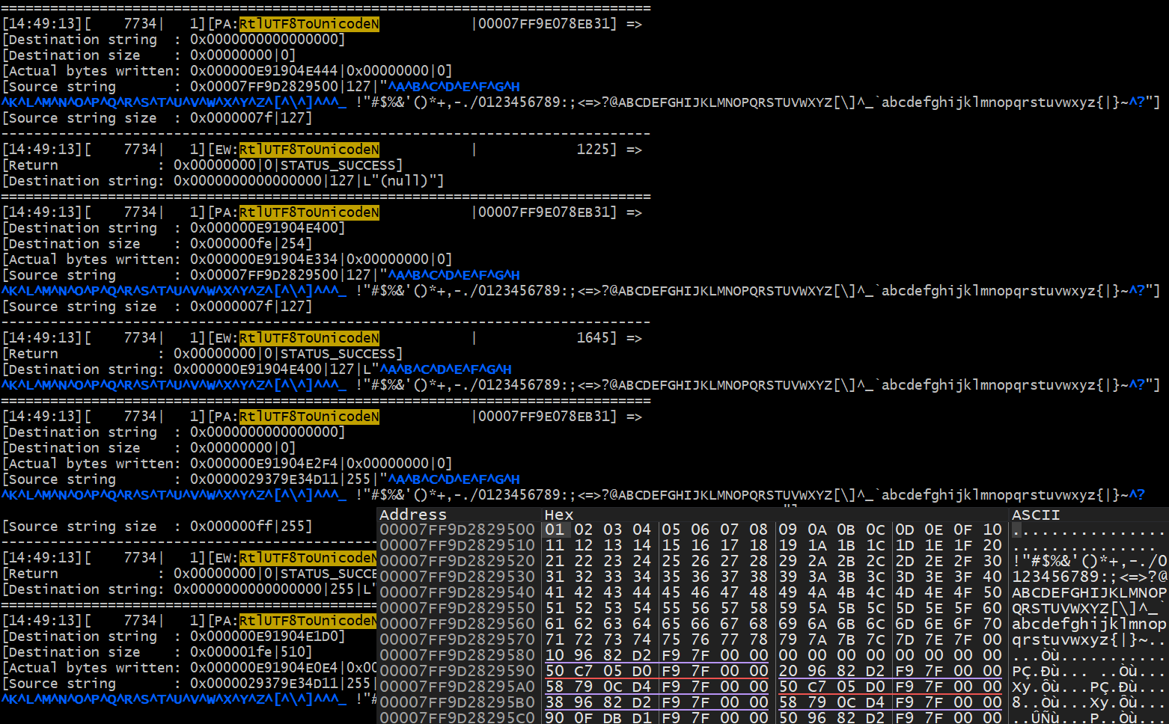This screenshot has height=724, width=1169.
Task: Select address row 00007FF9D2829510
Action: coord(457,545)
